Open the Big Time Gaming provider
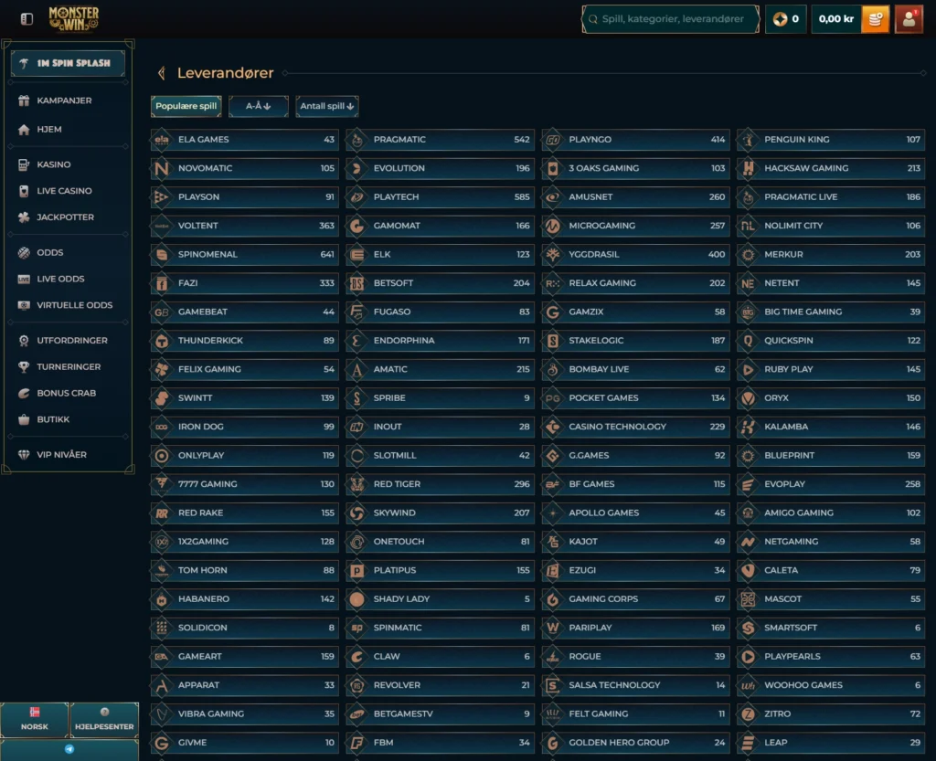The image size is (936, 761). pos(831,312)
